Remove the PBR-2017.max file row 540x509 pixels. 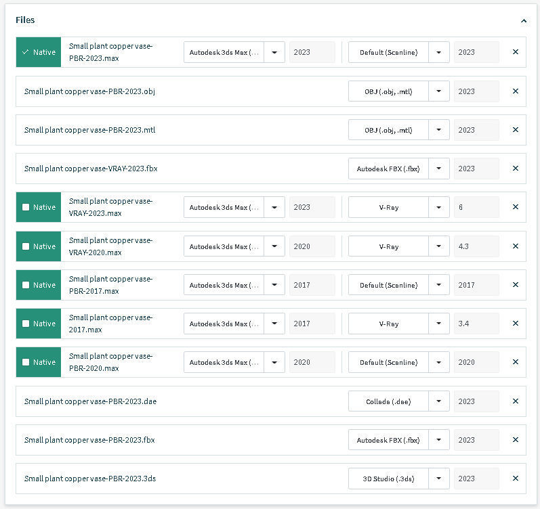pos(515,285)
